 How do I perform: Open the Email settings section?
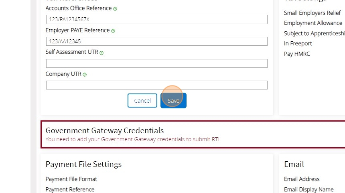(294, 164)
